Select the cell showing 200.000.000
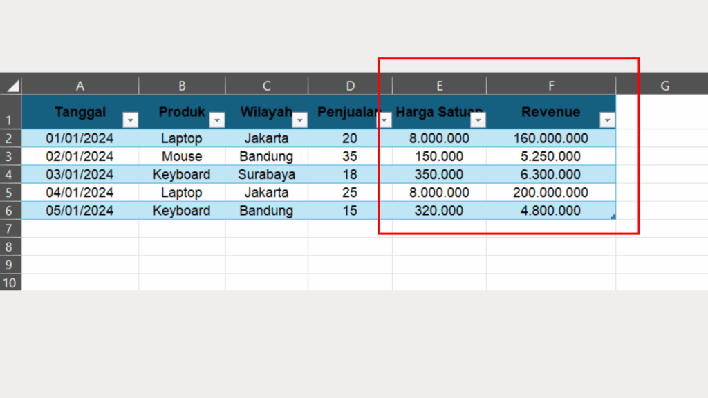Image resolution: width=708 pixels, height=398 pixels. coord(551,192)
